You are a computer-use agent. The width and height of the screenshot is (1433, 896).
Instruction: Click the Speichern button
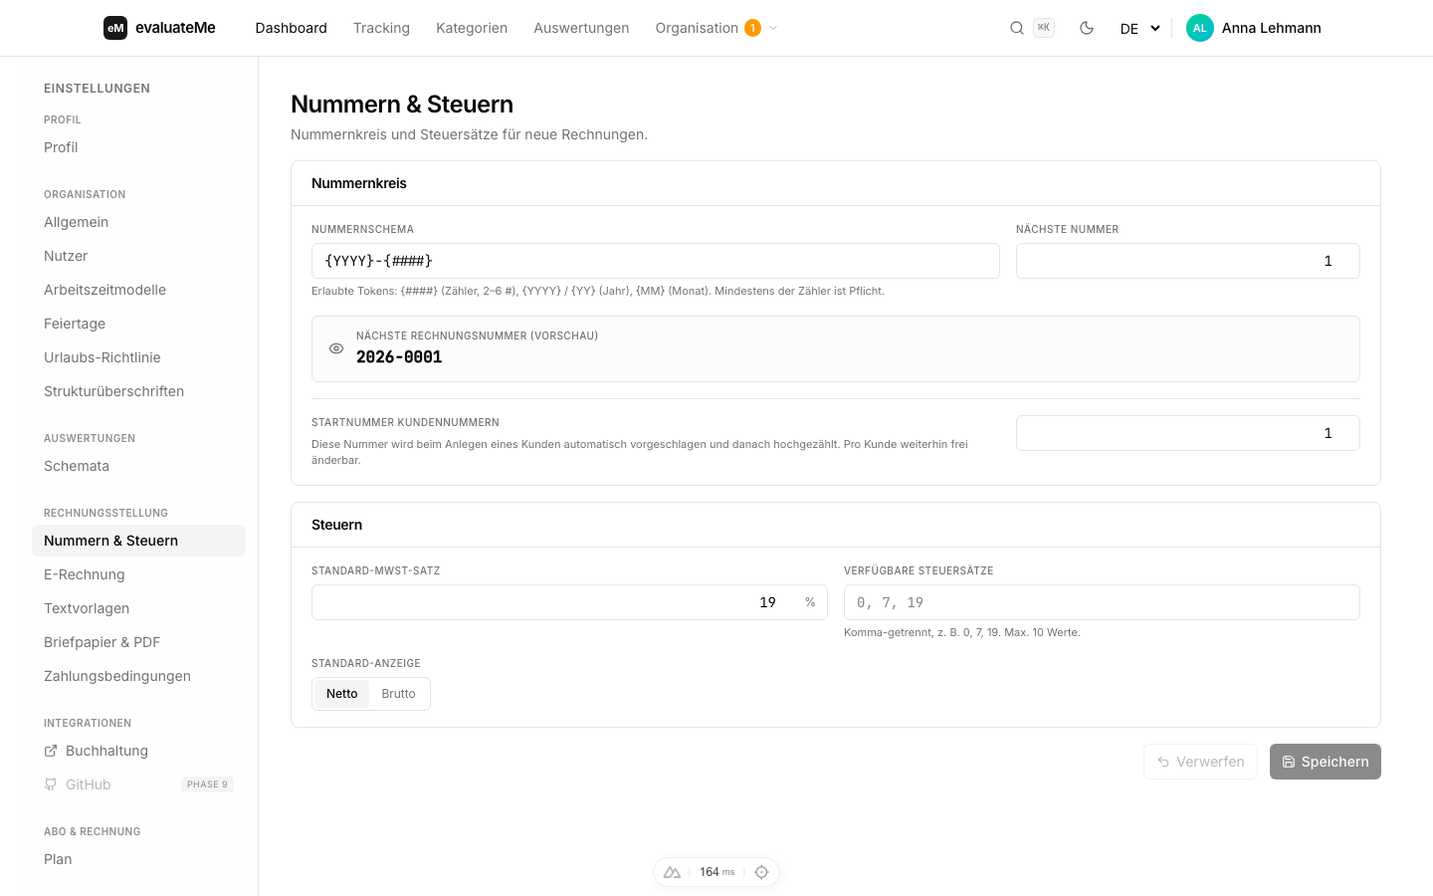click(1326, 762)
